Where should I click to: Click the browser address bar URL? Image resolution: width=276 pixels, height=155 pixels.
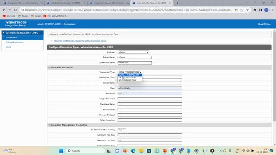tap(129, 10)
